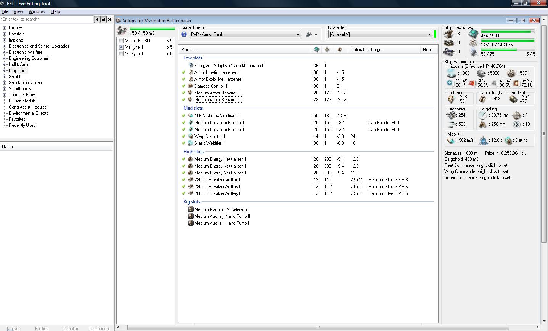Viewport: 548px width, 331px height.
Task: Click the turret hardpoints icon in Ship Resources
Action: 448,34
